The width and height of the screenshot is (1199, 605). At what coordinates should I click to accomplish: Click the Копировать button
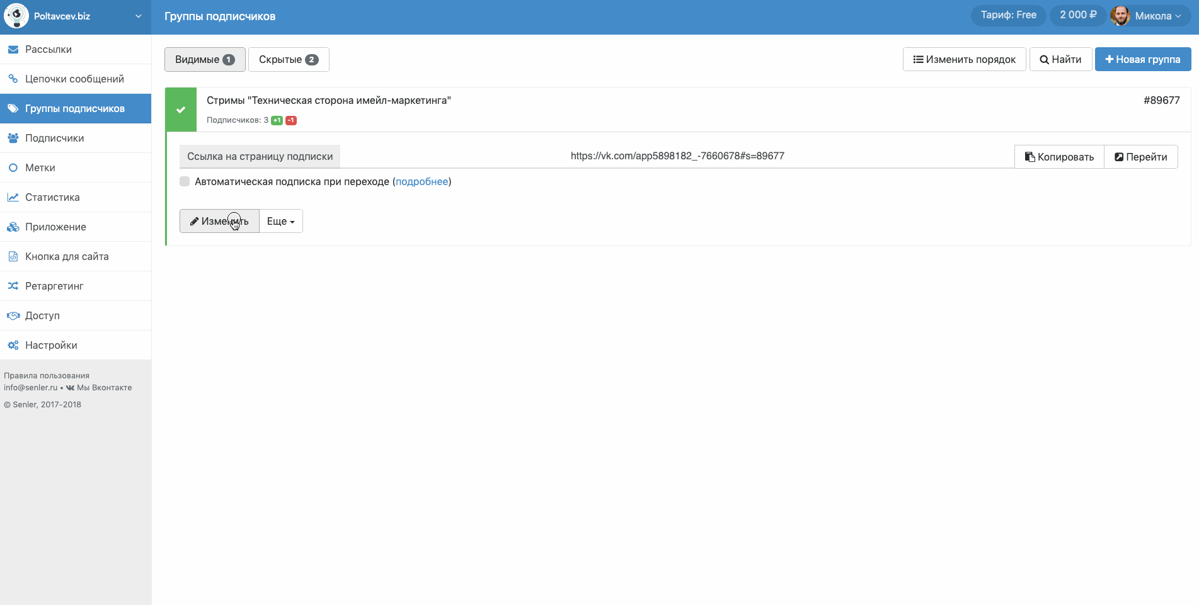tap(1058, 157)
